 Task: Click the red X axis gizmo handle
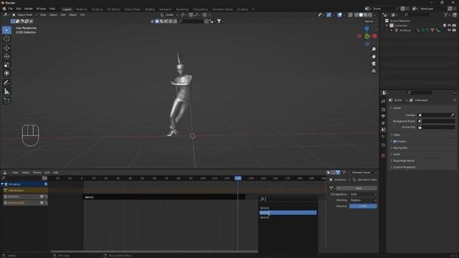point(374,37)
